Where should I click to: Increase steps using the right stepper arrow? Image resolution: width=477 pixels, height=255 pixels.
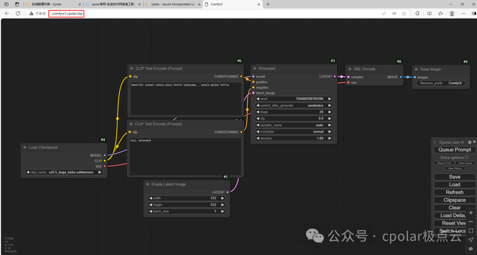[x=329, y=111]
